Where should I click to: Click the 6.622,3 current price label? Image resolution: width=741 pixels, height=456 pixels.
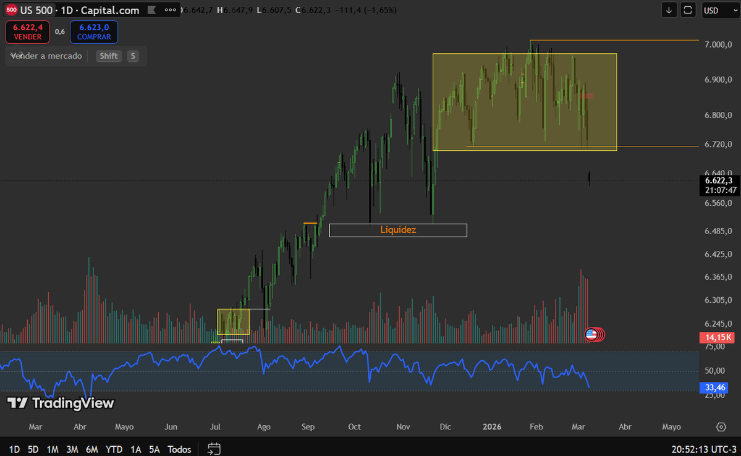[x=718, y=180]
